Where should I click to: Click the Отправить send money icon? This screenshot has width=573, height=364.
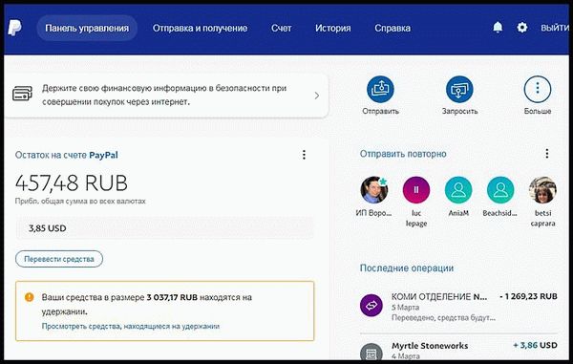[380, 89]
